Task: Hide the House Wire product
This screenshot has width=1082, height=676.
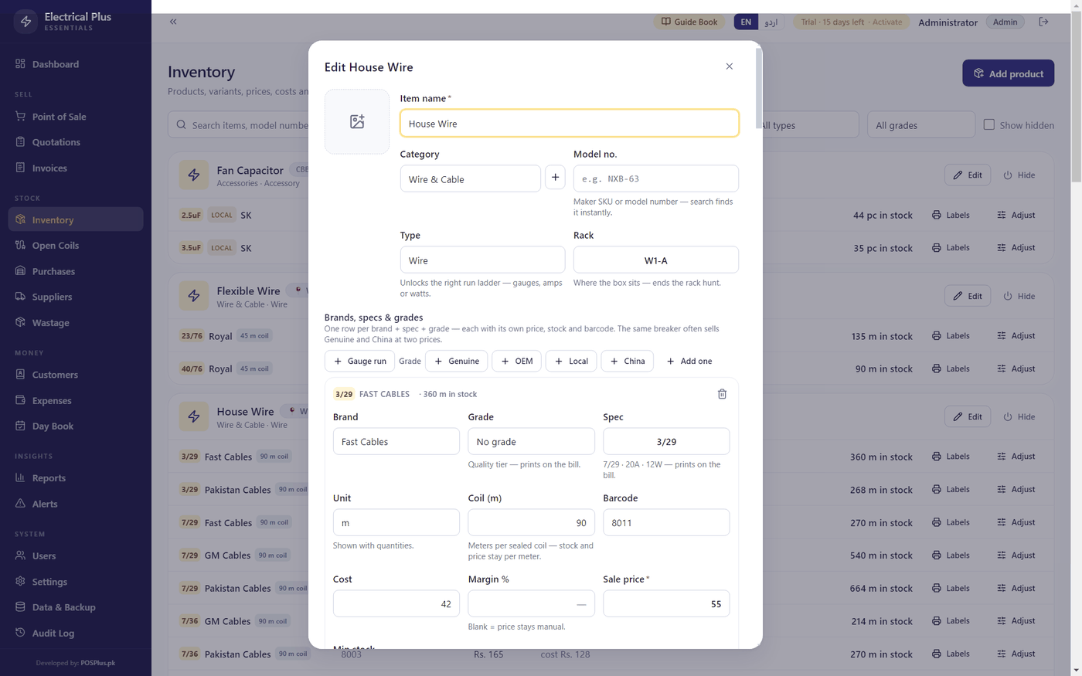Action: pyautogui.click(x=1019, y=416)
